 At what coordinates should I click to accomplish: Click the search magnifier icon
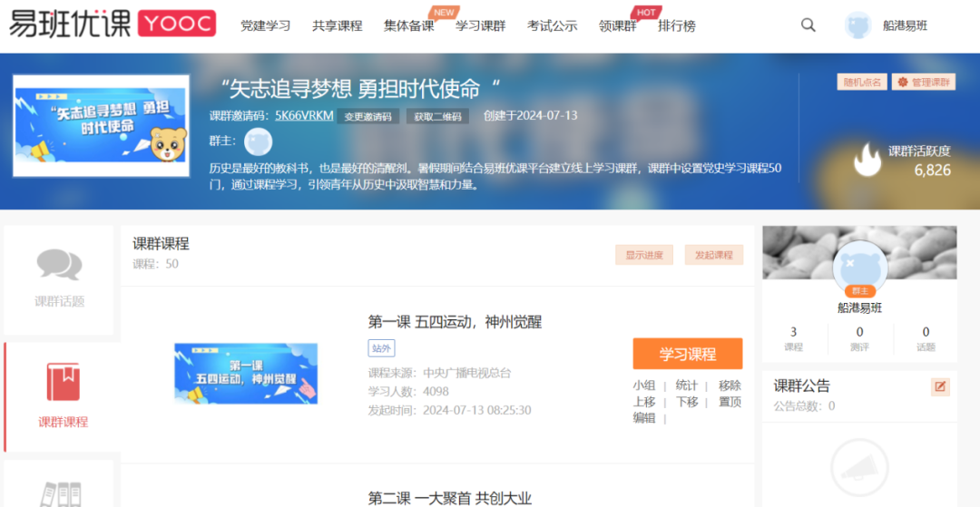point(808,25)
